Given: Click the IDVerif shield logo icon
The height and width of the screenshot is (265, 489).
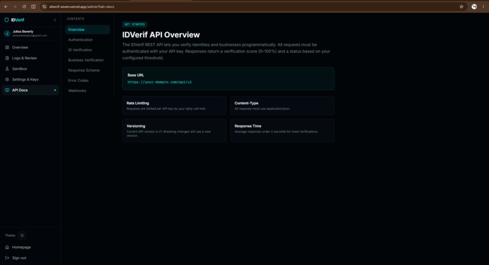Looking at the screenshot, I should tap(7, 20).
